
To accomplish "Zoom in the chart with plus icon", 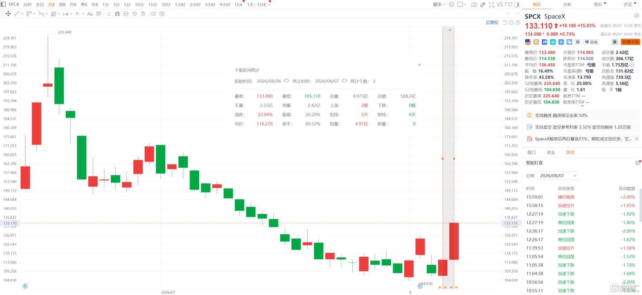I will [x=518, y=22].
